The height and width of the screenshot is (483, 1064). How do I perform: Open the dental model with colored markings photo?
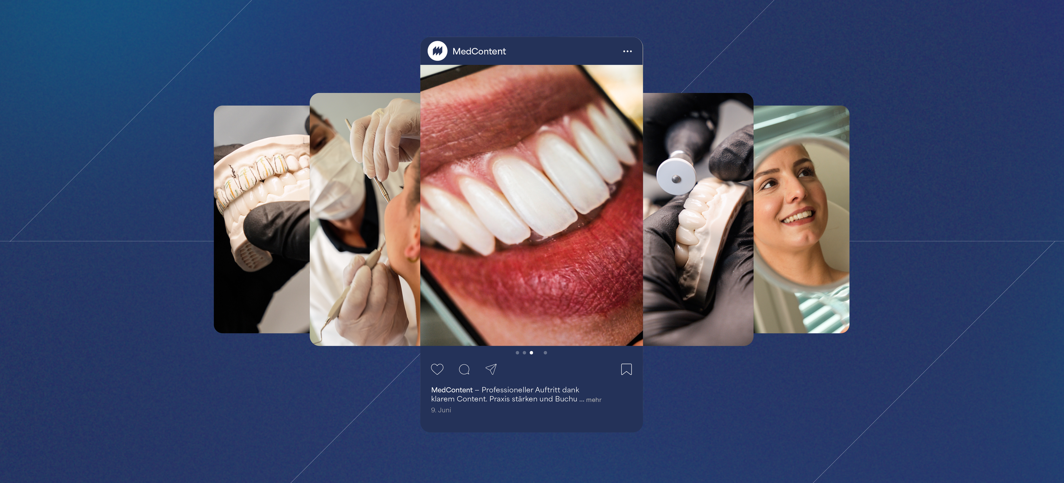pyautogui.click(x=262, y=219)
